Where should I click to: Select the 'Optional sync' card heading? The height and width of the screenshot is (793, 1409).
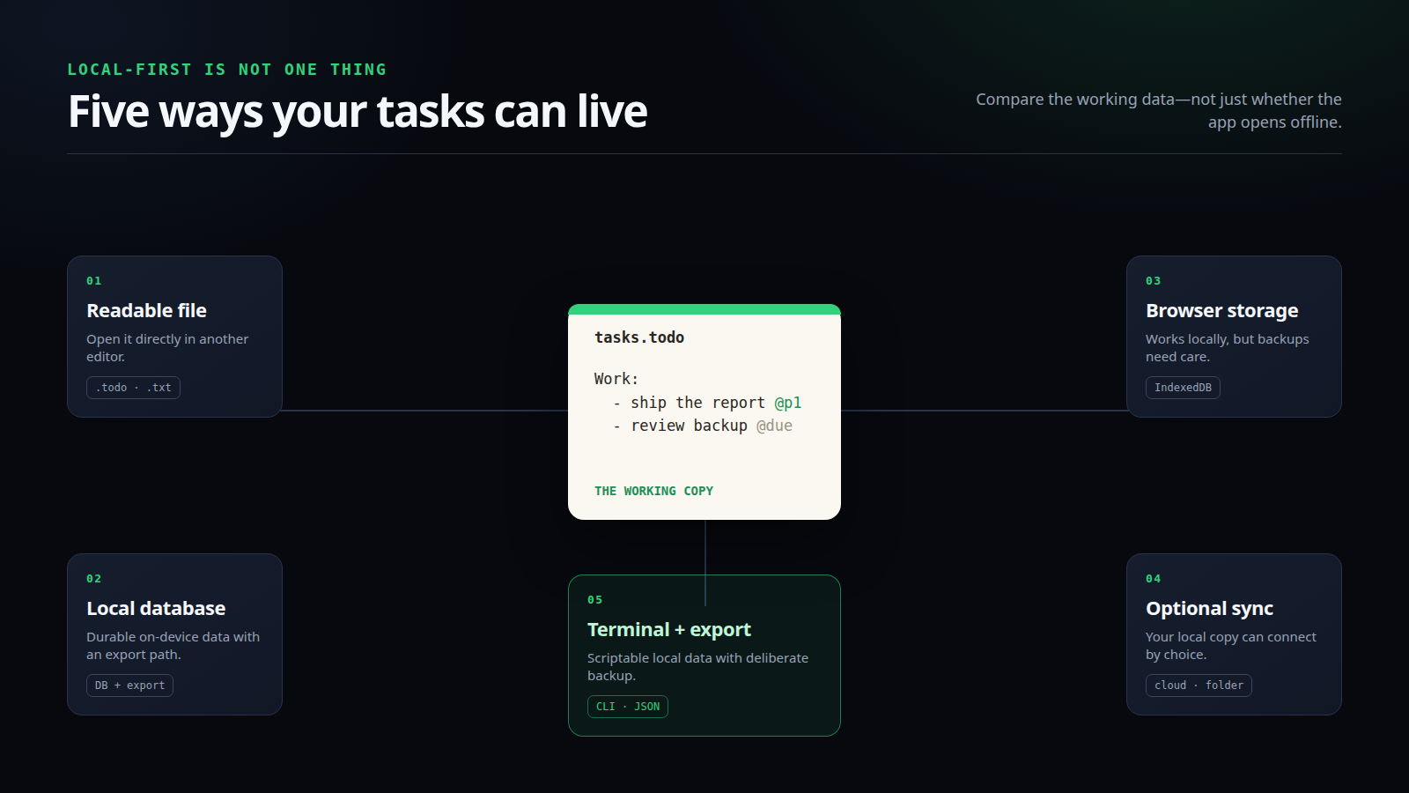(1209, 609)
